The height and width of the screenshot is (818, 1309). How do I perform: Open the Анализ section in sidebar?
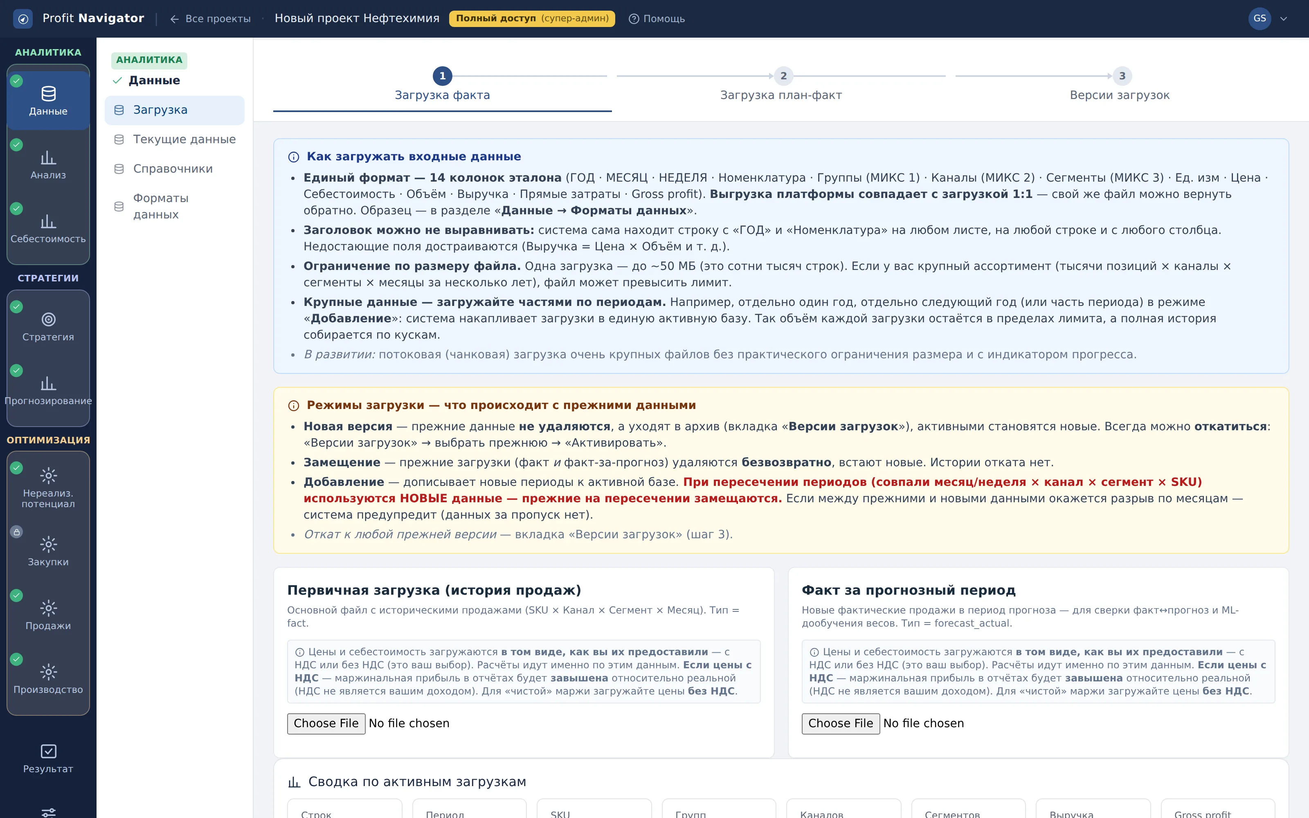click(x=48, y=164)
